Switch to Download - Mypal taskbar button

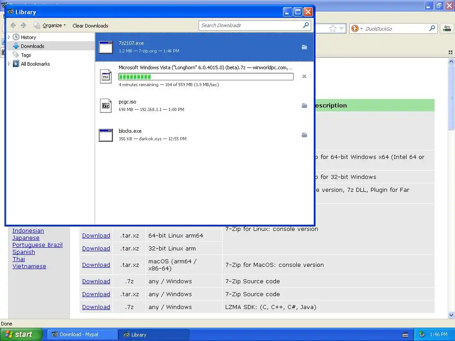click(x=82, y=334)
